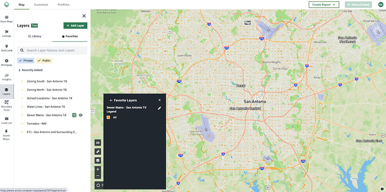Click the Alamo Heights map label
386x192 pixels.
click(272, 62)
